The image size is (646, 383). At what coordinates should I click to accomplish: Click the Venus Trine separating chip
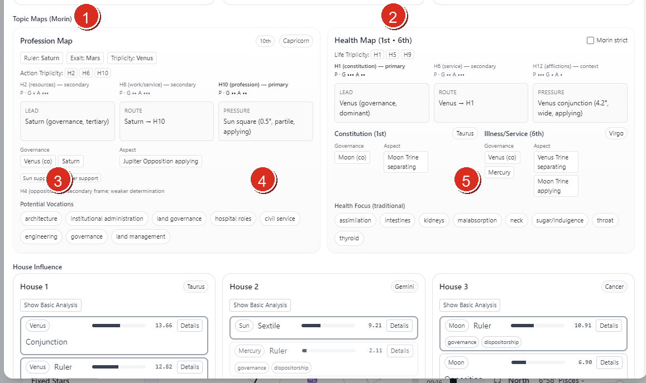pyautogui.click(x=556, y=162)
